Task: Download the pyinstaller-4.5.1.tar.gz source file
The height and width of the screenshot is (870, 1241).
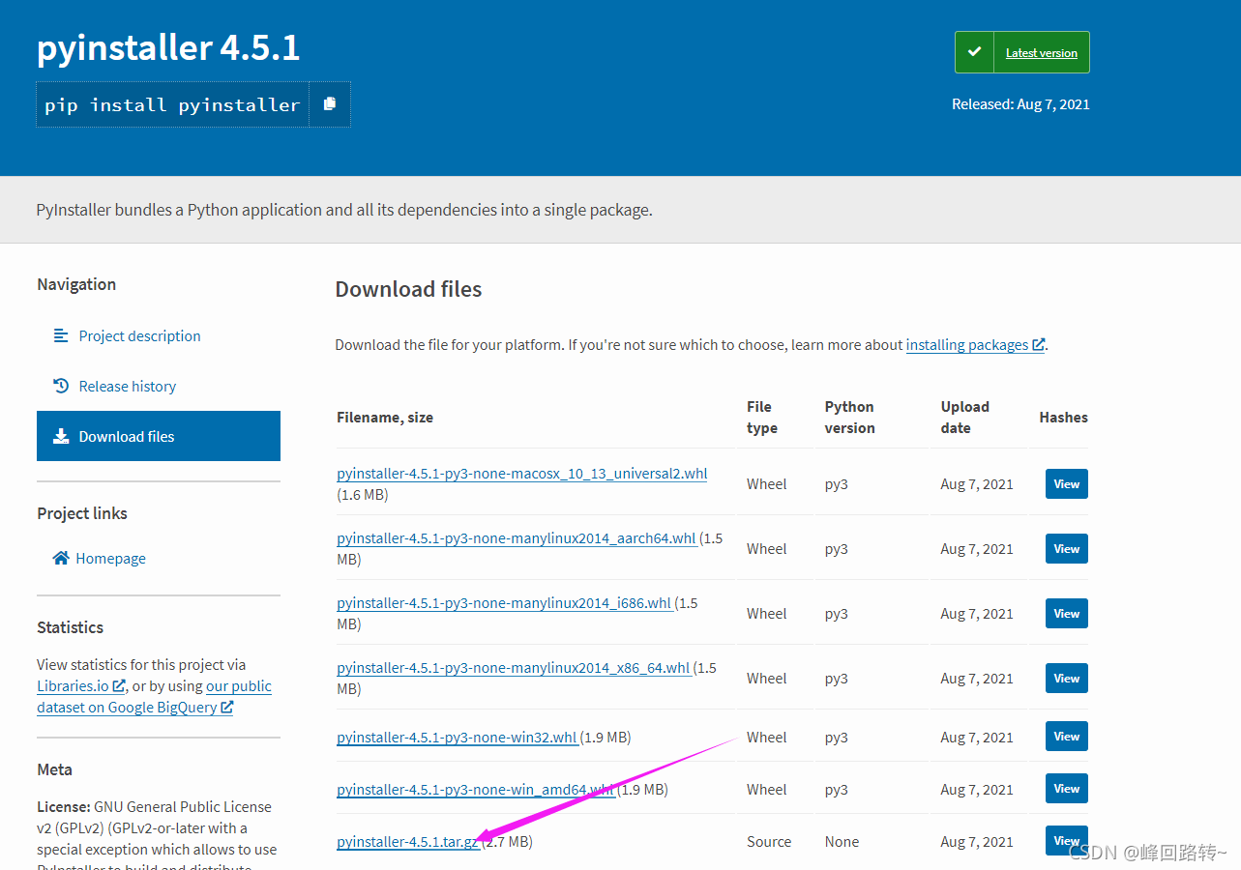Action: coord(407,842)
